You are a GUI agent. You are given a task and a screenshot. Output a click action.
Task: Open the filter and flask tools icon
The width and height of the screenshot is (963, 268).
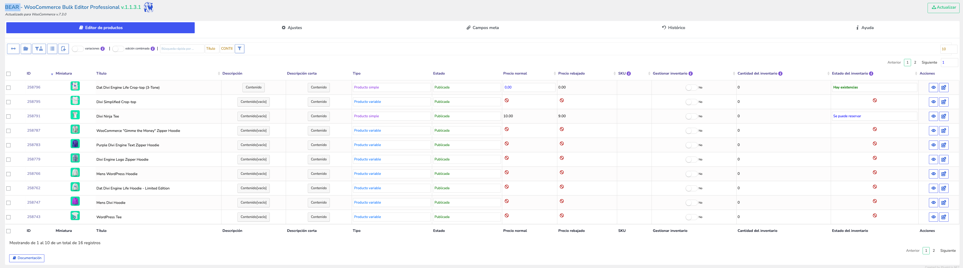39,49
